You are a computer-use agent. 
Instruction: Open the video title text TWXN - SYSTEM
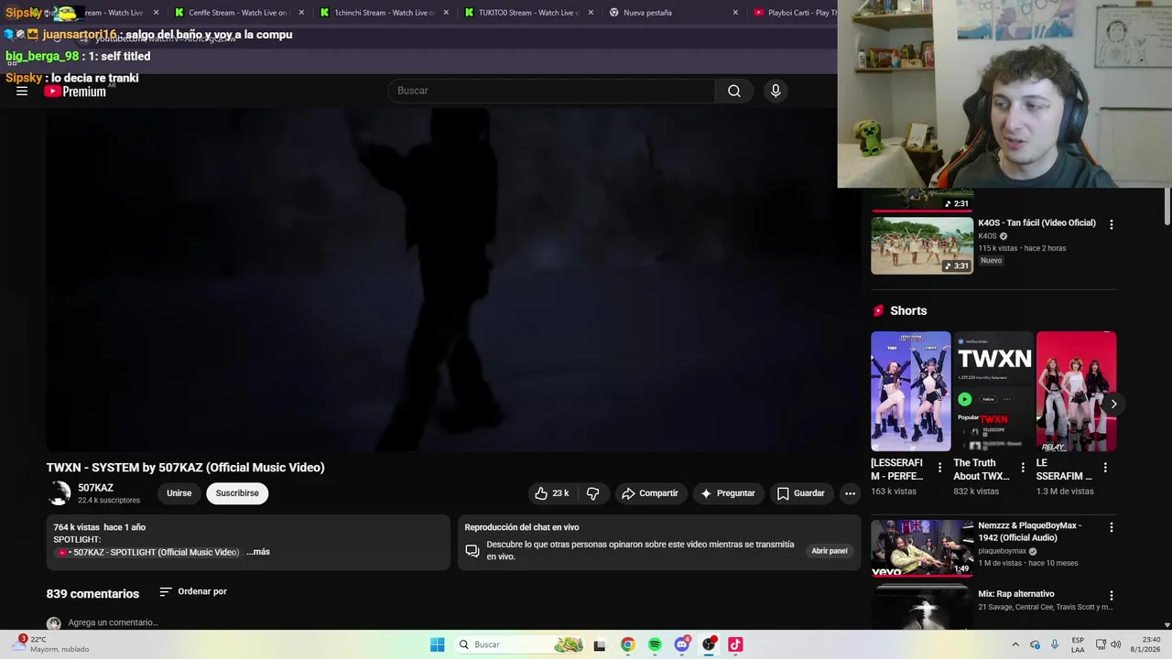pyautogui.click(x=185, y=468)
